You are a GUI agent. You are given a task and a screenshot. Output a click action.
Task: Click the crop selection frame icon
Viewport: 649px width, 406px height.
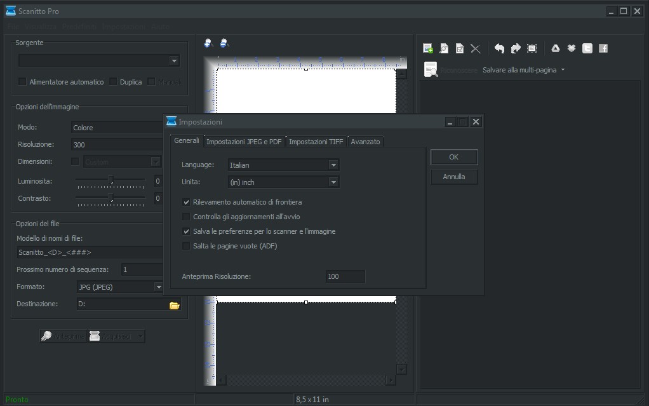532,48
